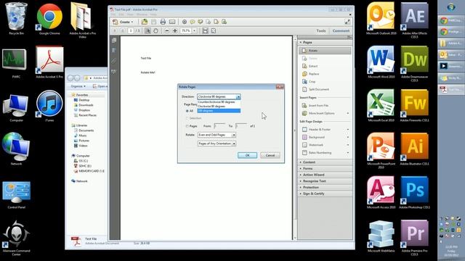Open Bookmarks panel in left sidebar
Image resolution: width=465 pixels, height=261 pixels.
click(114, 51)
